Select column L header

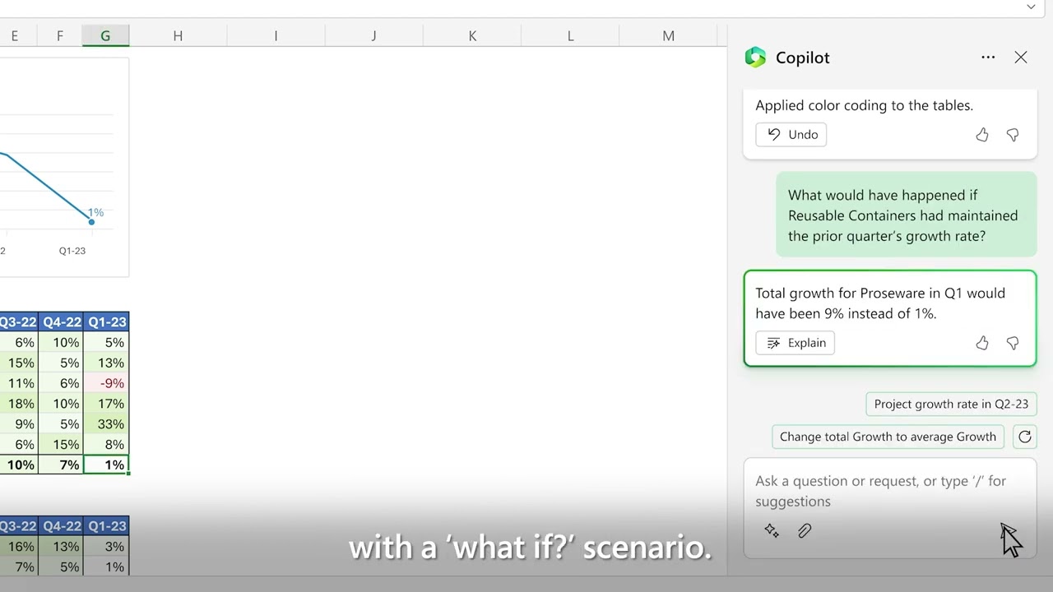pos(570,36)
